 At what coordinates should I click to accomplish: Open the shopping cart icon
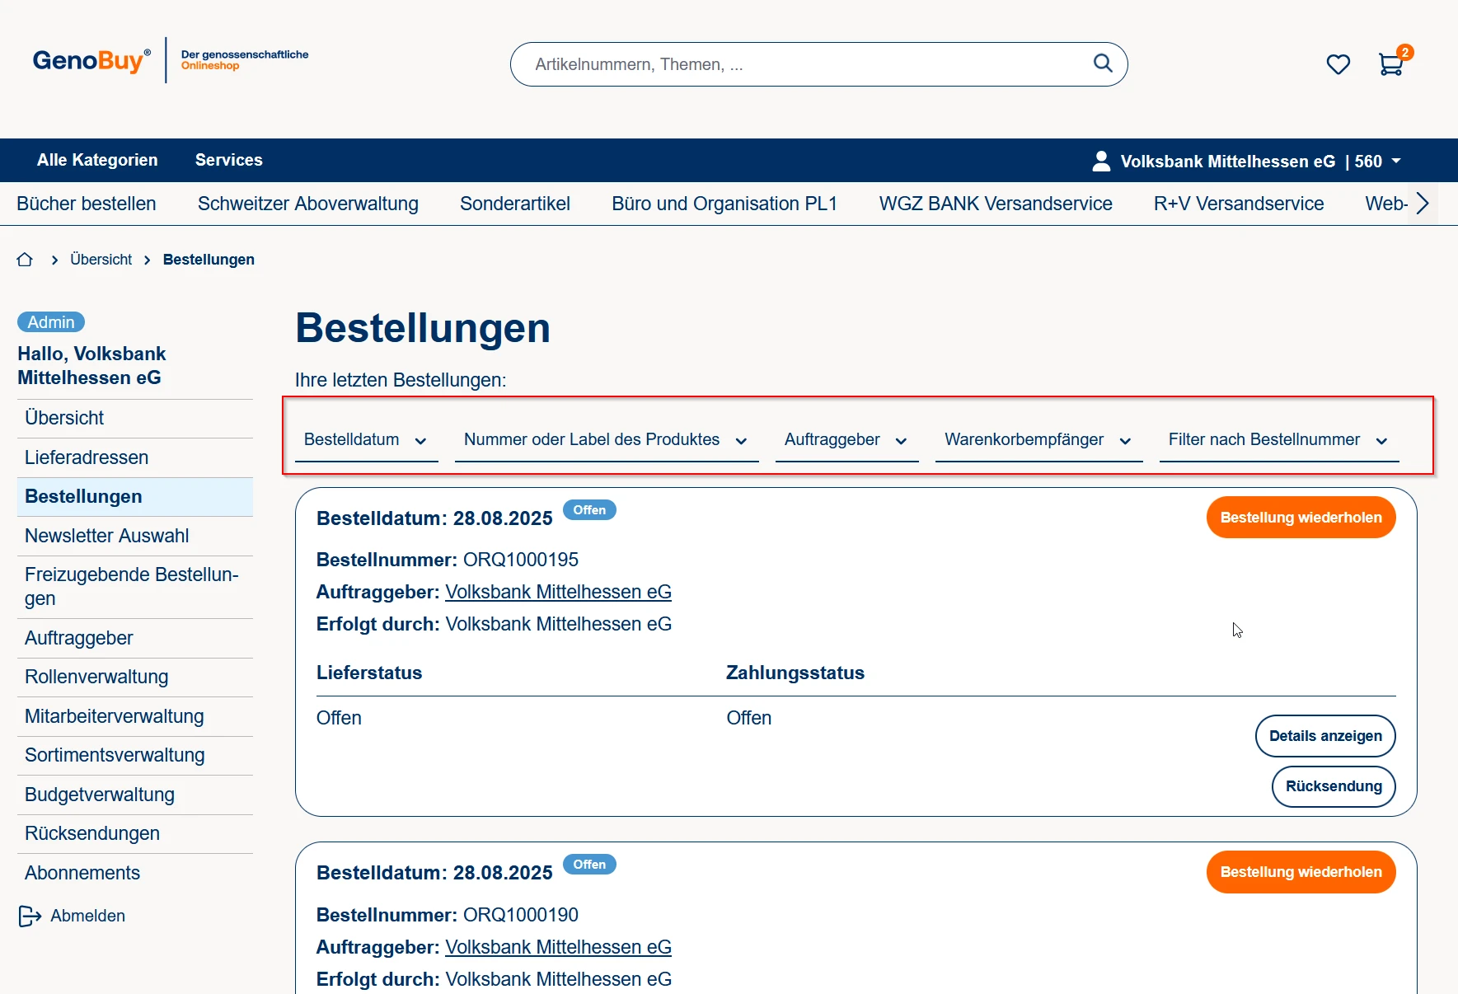(1390, 64)
